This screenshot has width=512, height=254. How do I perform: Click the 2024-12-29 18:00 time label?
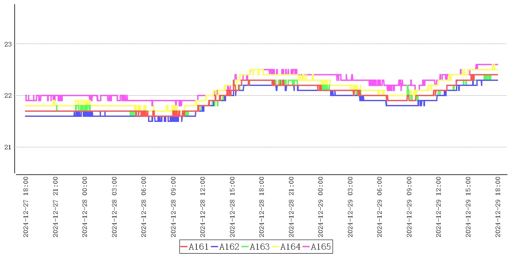coord(498,207)
